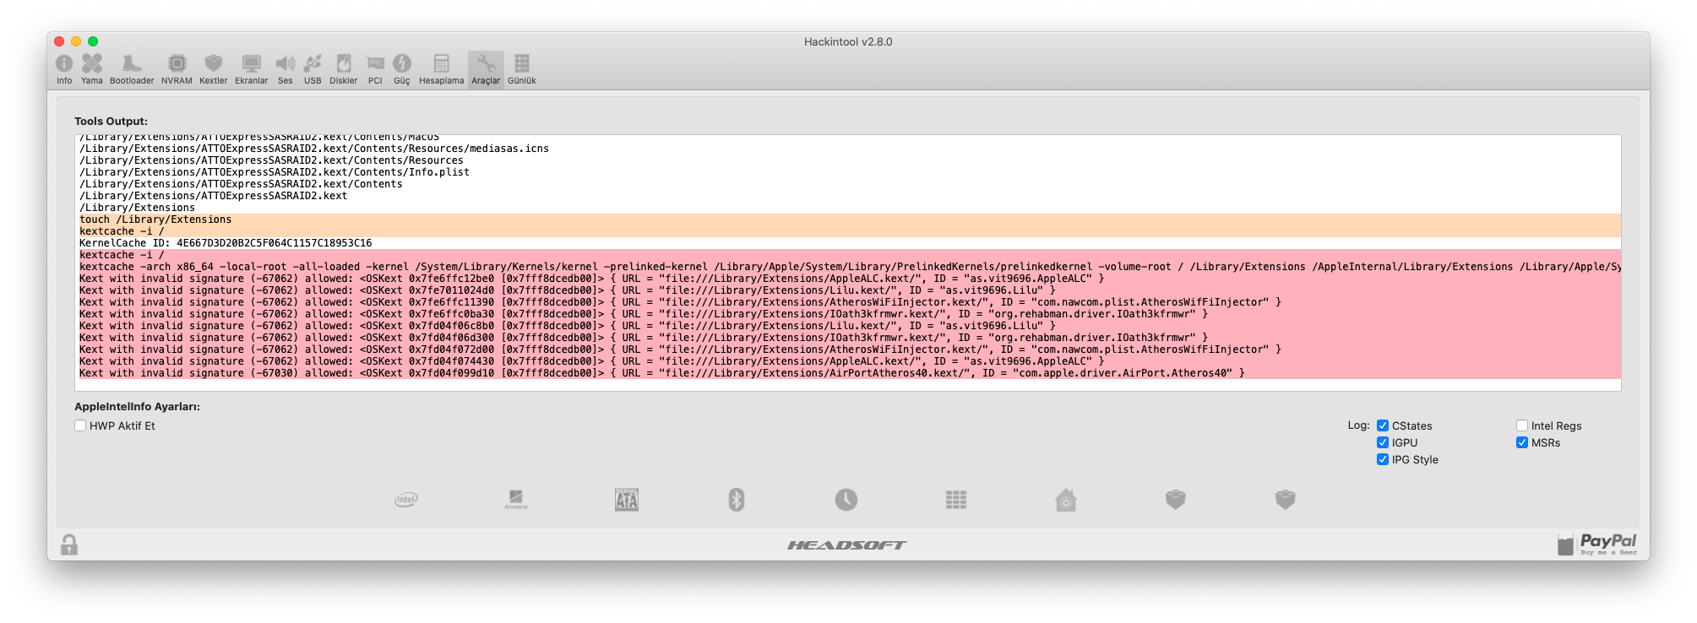1697x623 pixels.
Task: Enable the Intel Regs checkbox
Action: click(1522, 426)
